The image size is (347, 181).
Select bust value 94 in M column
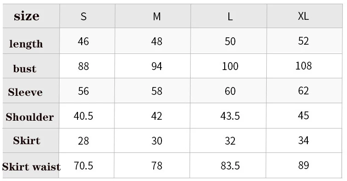coord(157,66)
